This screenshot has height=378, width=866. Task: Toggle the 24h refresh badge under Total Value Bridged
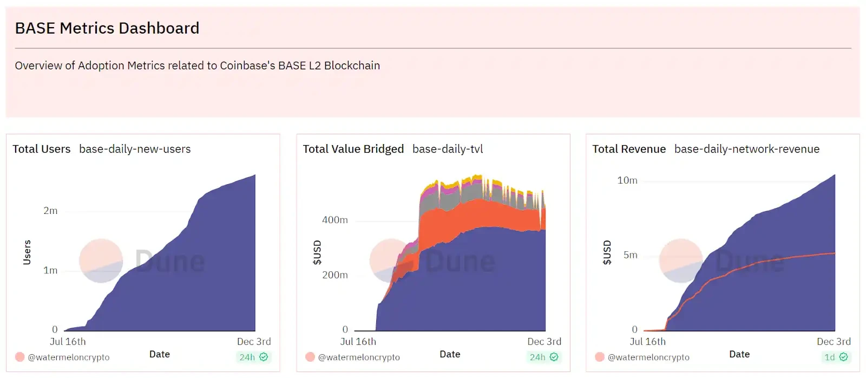coord(537,357)
